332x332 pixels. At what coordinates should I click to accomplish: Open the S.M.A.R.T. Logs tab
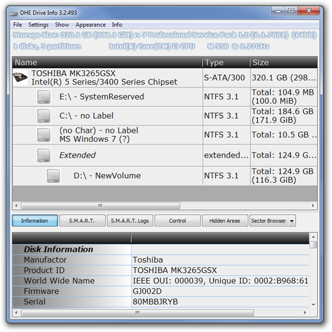coord(130,220)
